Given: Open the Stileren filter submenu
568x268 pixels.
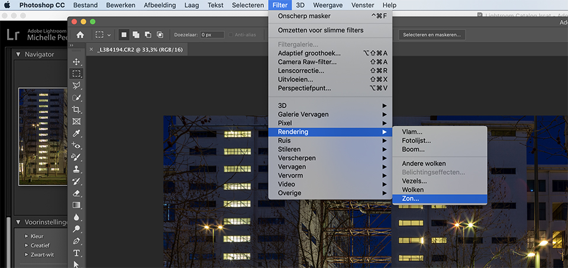Looking at the screenshot, I should pos(330,149).
